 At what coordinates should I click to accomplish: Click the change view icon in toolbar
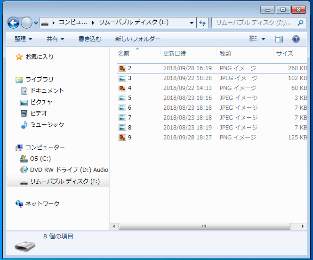point(253,39)
